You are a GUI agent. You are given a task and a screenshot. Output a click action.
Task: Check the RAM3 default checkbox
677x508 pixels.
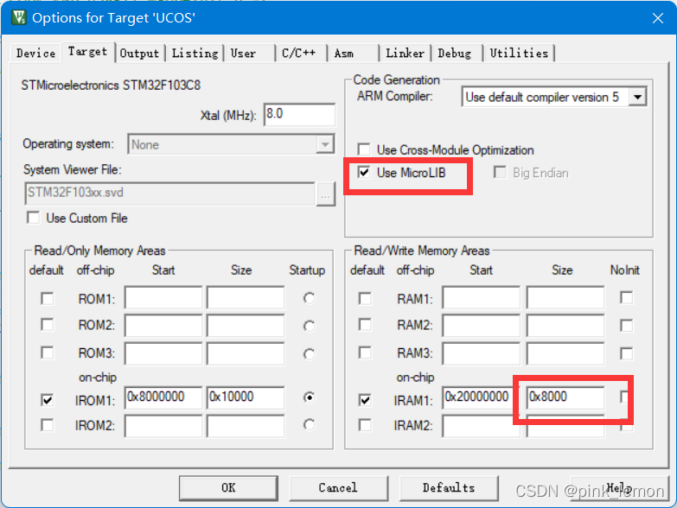[x=365, y=352]
